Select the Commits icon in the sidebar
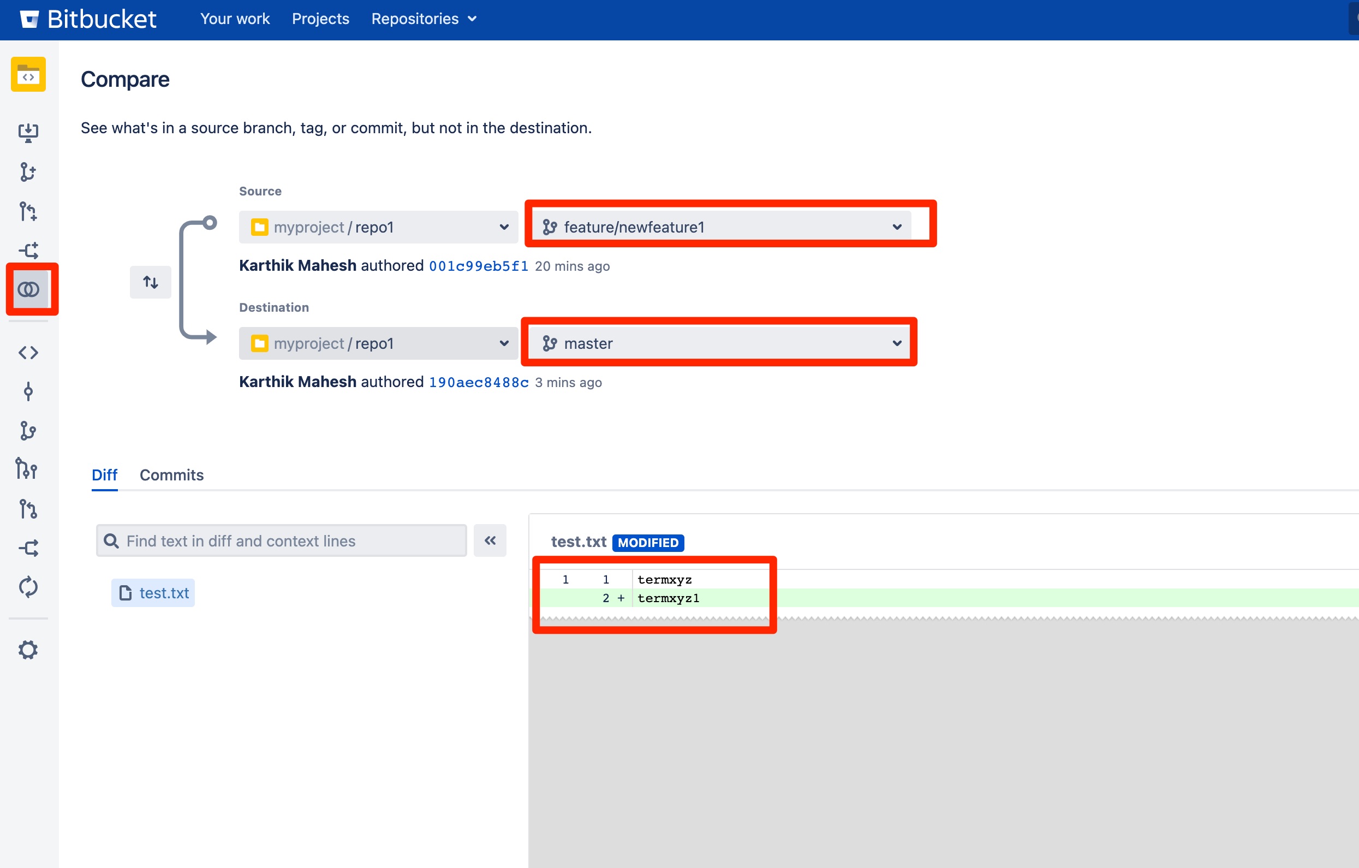Screen dimensions: 1359x868 pyautogui.click(x=28, y=391)
